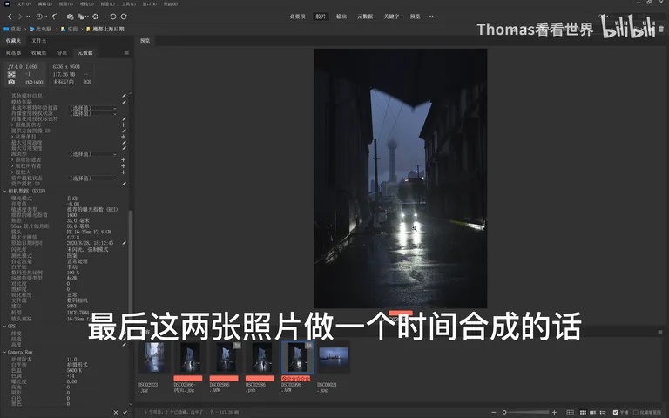Edit 原始日期时间 with pencil icon
Viewport: 669px width, 418px height.
[124, 243]
